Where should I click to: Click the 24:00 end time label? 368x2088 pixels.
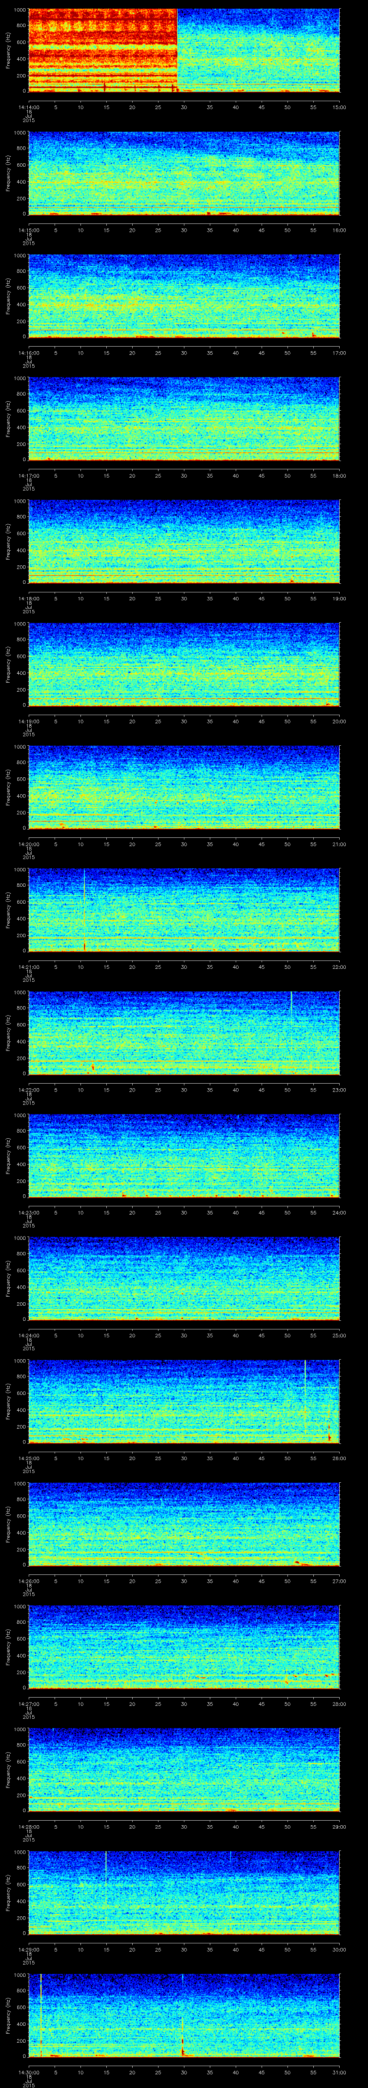click(339, 1212)
